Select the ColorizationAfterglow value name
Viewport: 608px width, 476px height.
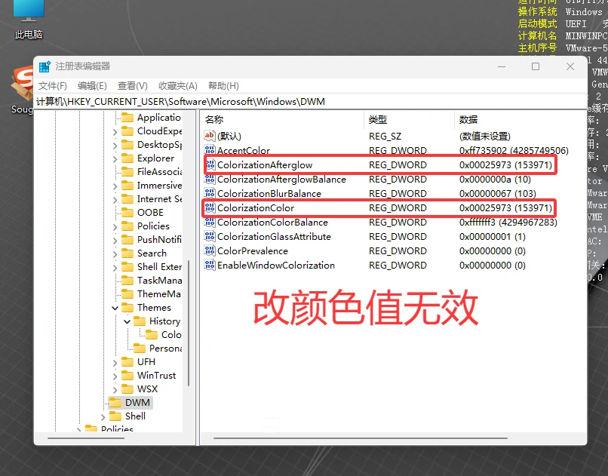(x=265, y=164)
